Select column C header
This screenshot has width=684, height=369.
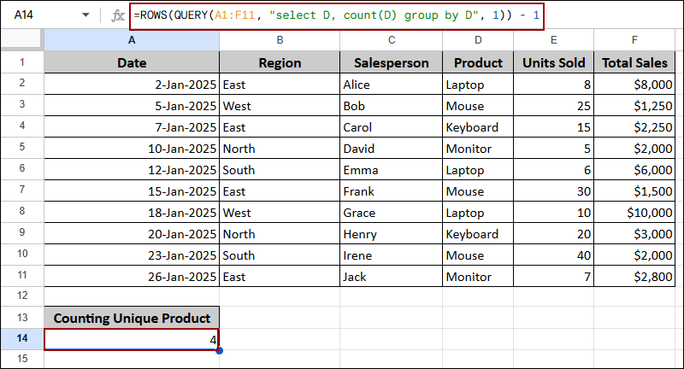(x=392, y=40)
